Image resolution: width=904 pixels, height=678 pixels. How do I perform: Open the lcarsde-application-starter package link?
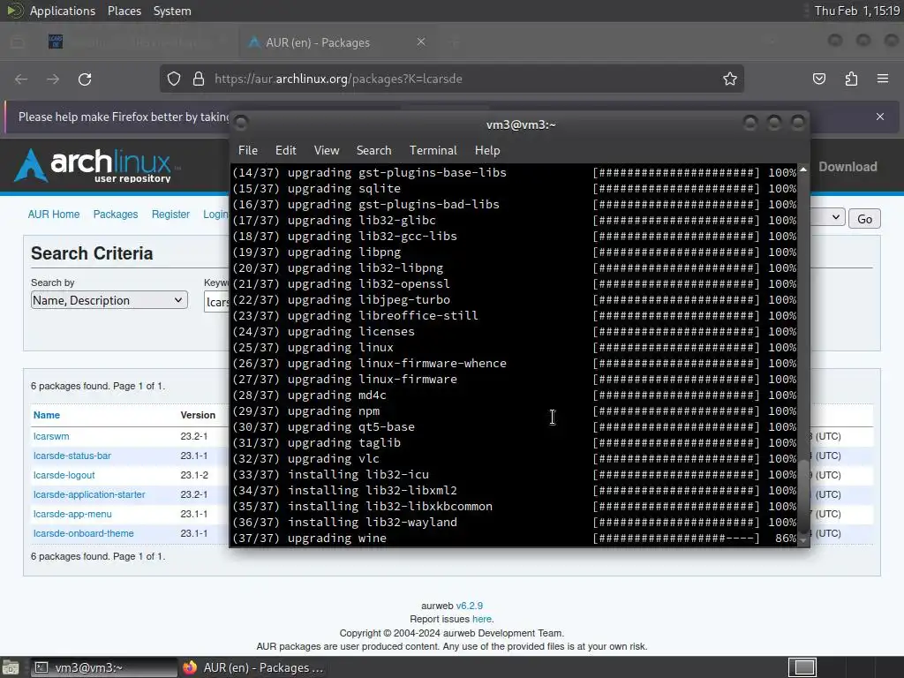tap(89, 494)
